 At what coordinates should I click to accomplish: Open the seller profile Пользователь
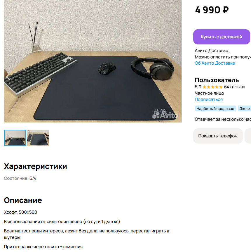pos(217,80)
